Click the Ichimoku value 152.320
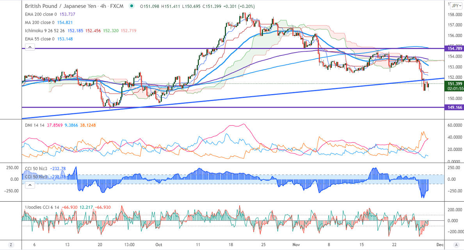Image resolution: width=464 pixels, height=250 pixels. (x=111, y=31)
